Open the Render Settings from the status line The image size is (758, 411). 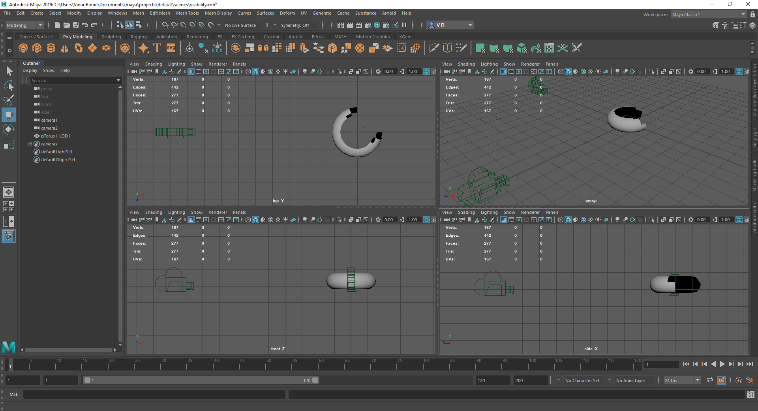tap(367, 25)
